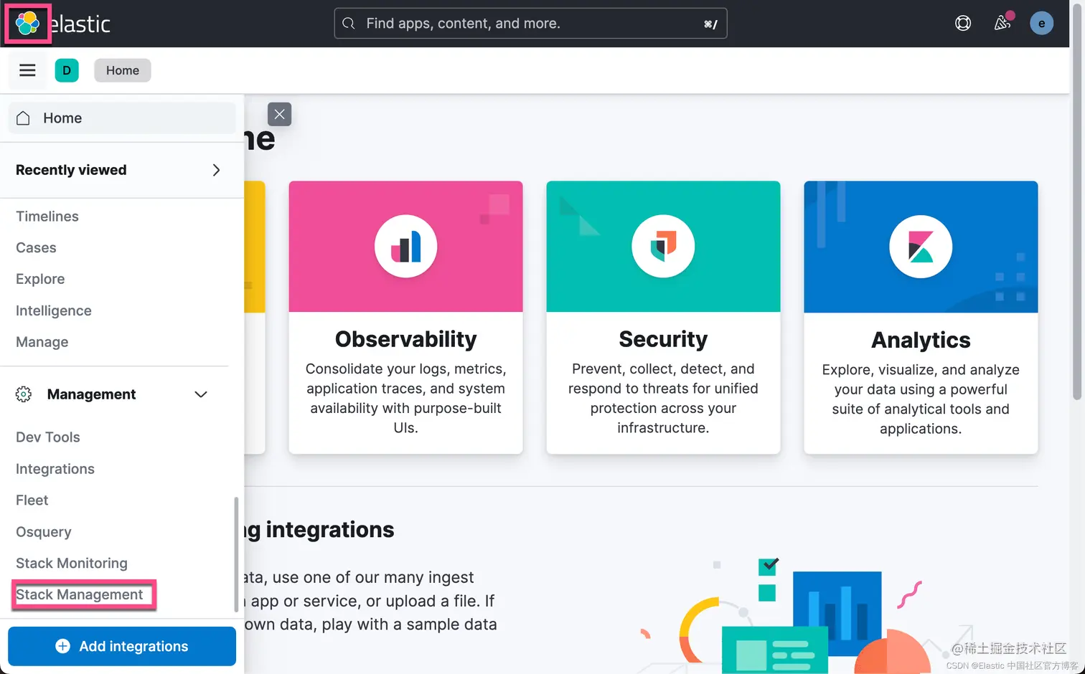Click the keyboard shortcut hint in search
The image size is (1085, 674).
(x=710, y=24)
